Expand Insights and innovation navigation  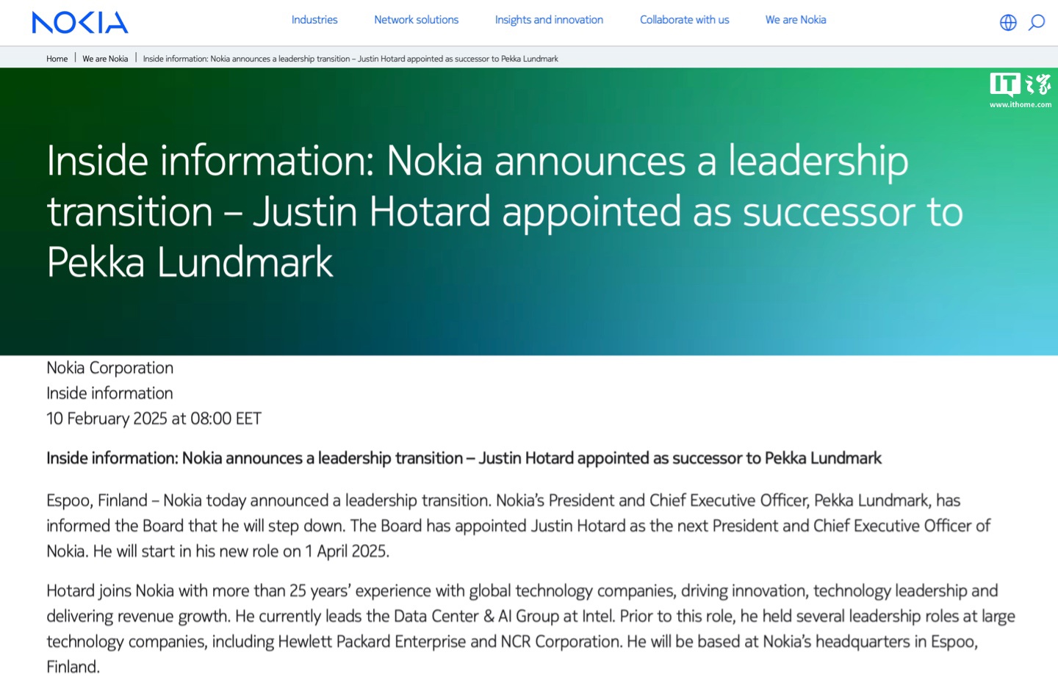click(549, 20)
